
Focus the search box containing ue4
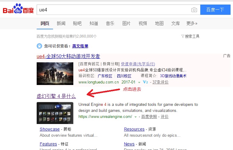pos(118,10)
